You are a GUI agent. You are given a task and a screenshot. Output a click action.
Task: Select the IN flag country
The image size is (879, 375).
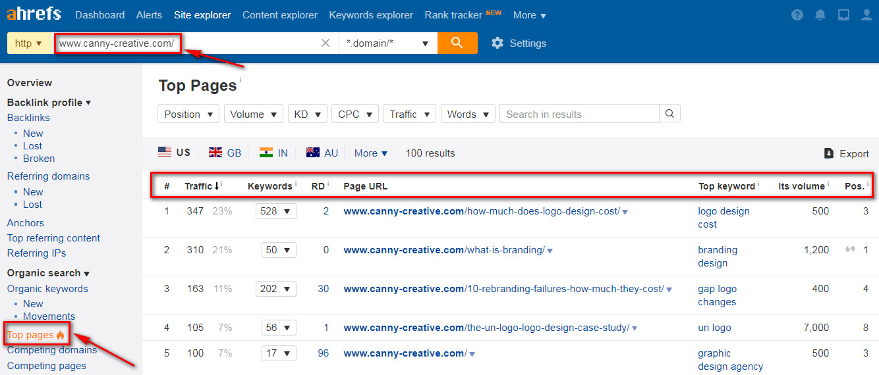click(273, 153)
